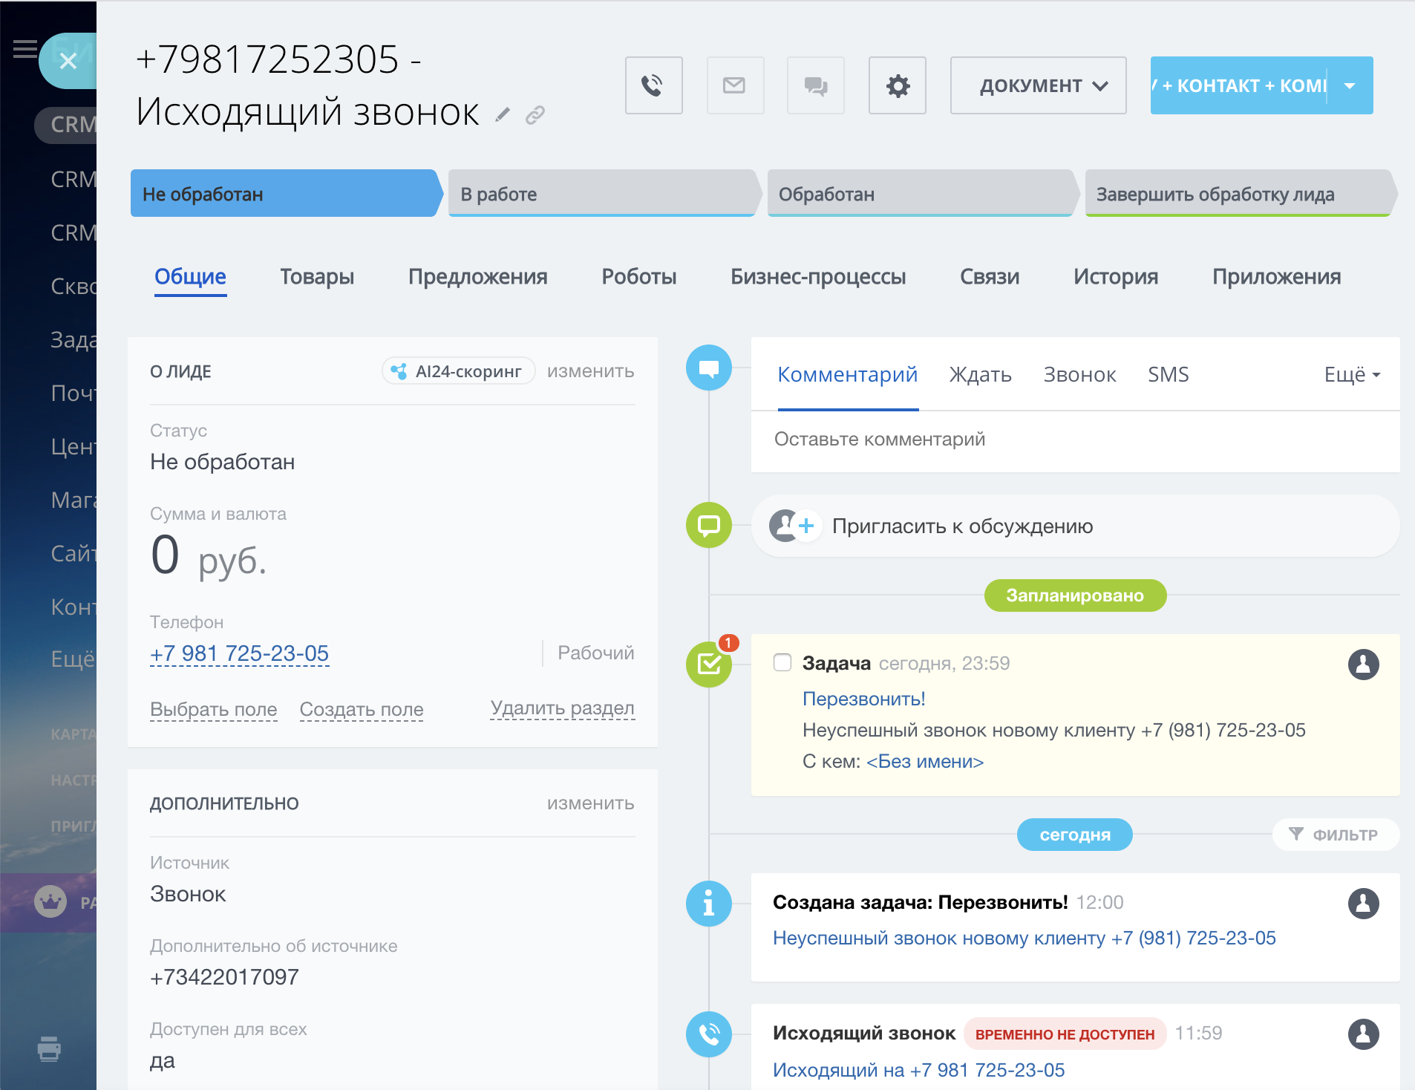Click the pencil icon to edit title
Viewport: 1415px width, 1090px height.
(x=503, y=114)
